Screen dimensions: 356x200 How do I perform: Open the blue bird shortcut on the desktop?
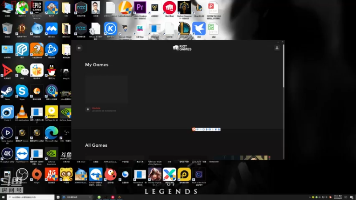(x=199, y=28)
